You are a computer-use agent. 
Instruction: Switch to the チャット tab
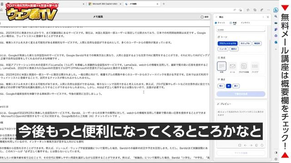click(x=220, y=23)
